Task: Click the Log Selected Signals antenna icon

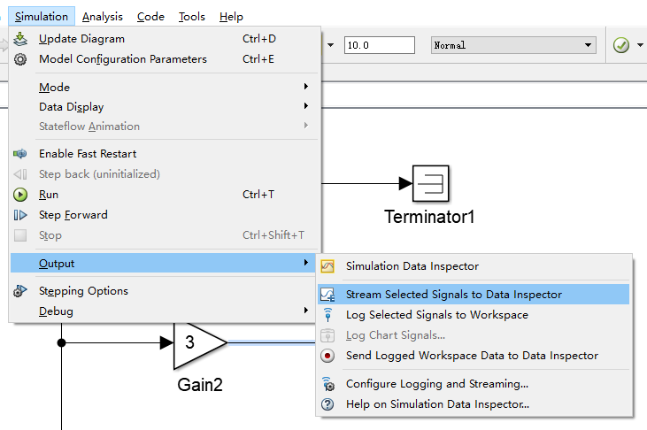Action: pos(327,315)
